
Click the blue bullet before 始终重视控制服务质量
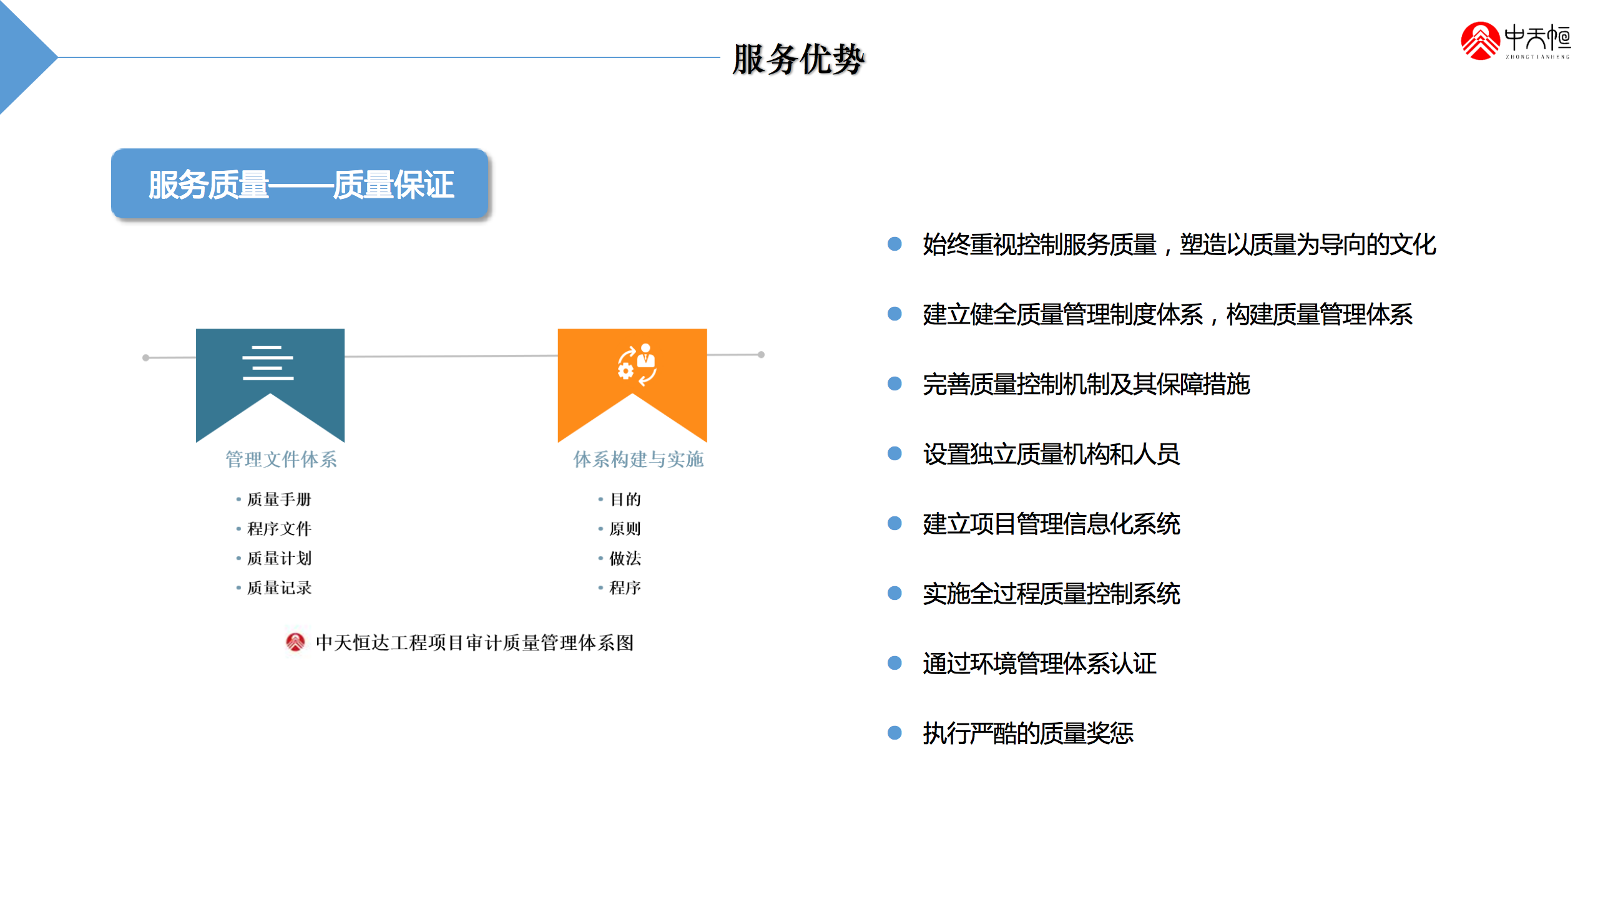(895, 244)
